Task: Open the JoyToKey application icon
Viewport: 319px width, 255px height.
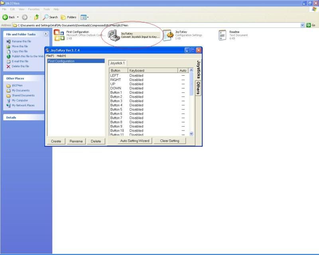Action: point(114,35)
